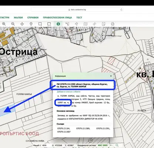Click the search magnifier in status bar

[x=117, y=145]
